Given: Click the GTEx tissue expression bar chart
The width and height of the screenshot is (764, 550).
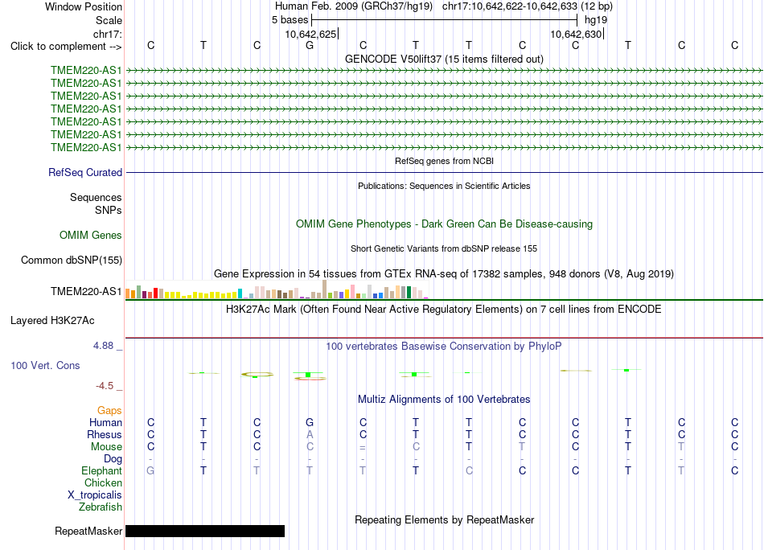Looking at the screenshot, I should click(277, 289).
